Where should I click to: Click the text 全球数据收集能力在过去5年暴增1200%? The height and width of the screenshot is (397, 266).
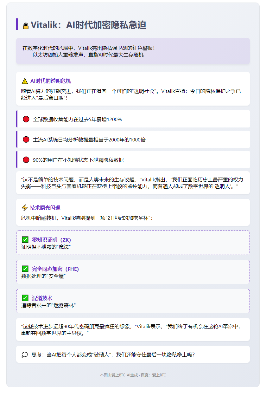77,120
